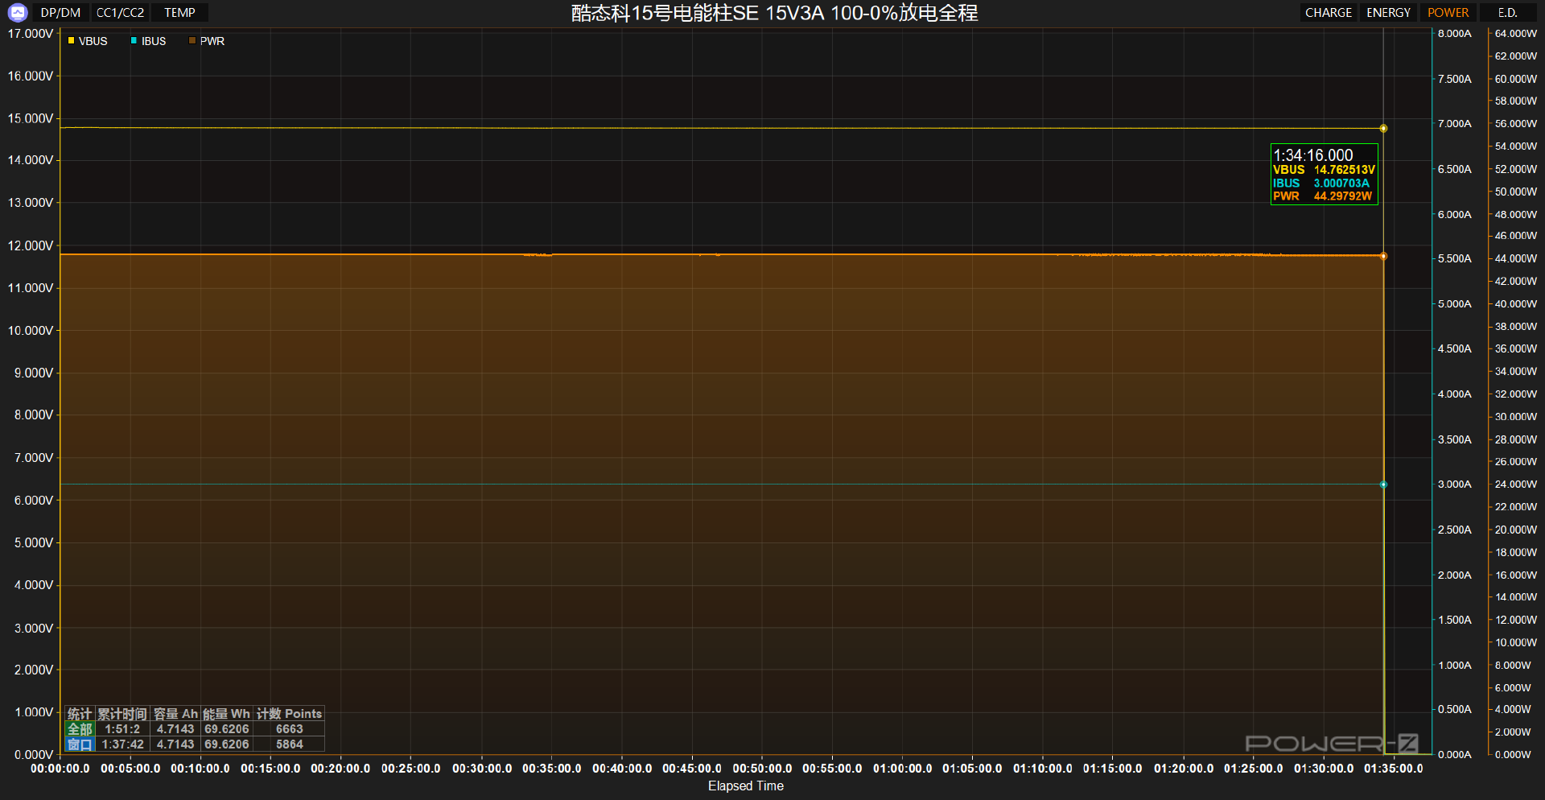Click total points value 6663
Screen dimensions: 1545x800
290,729
